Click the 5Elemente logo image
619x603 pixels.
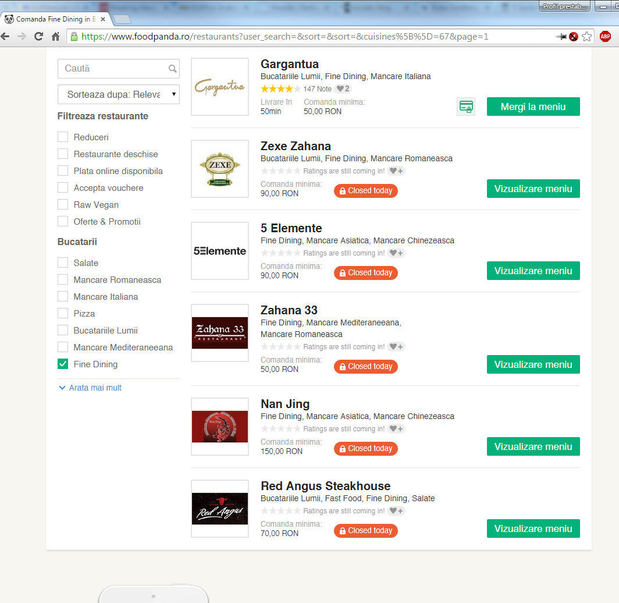coord(220,251)
